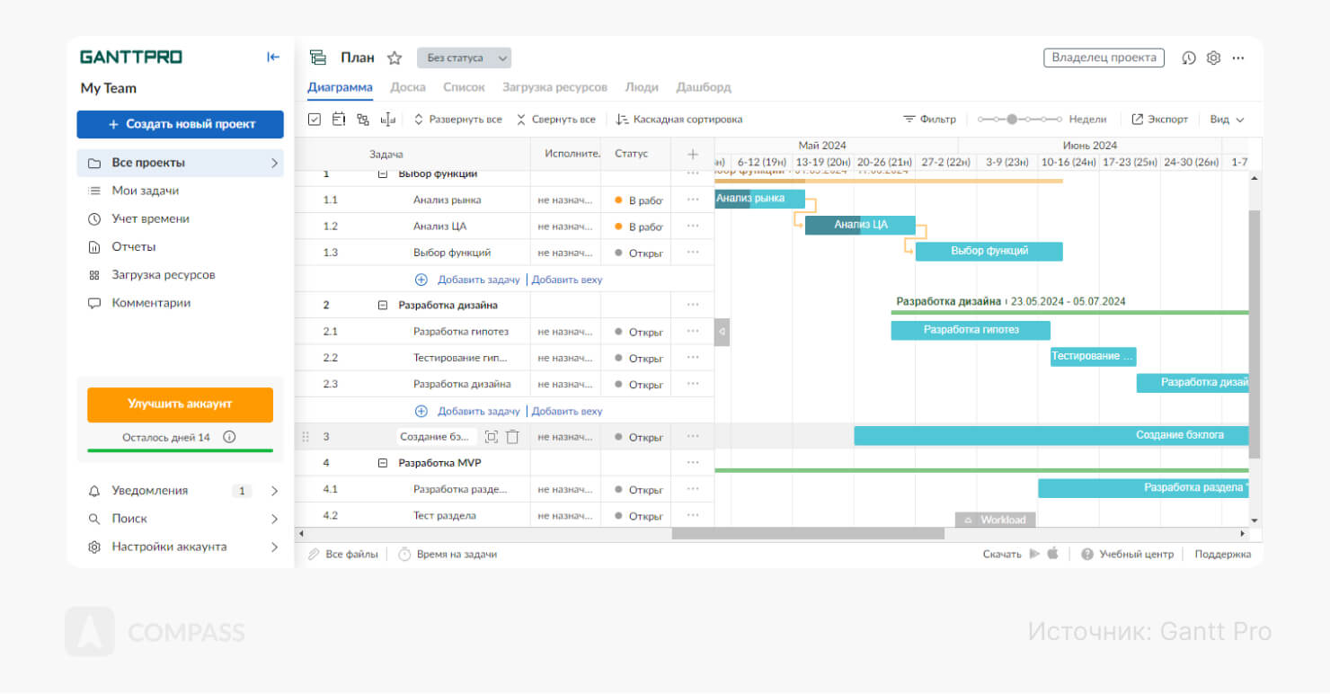
Task: Collapse the Выбор функции task group
Action: click(382, 173)
